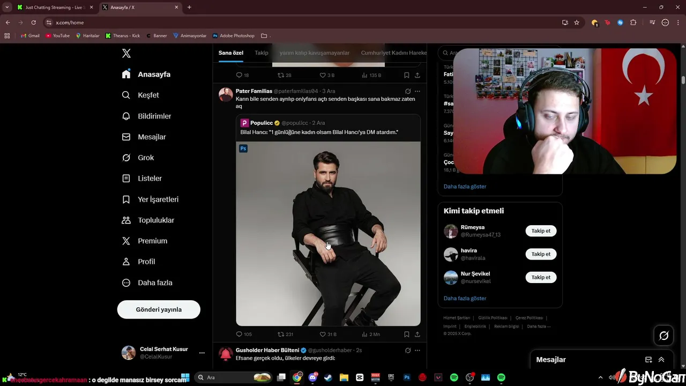Follow Rümeysa with Takip et

pos(541,231)
